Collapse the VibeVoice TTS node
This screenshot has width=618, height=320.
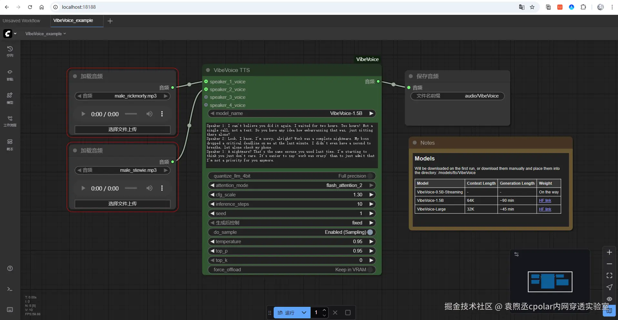coord(208,70)
